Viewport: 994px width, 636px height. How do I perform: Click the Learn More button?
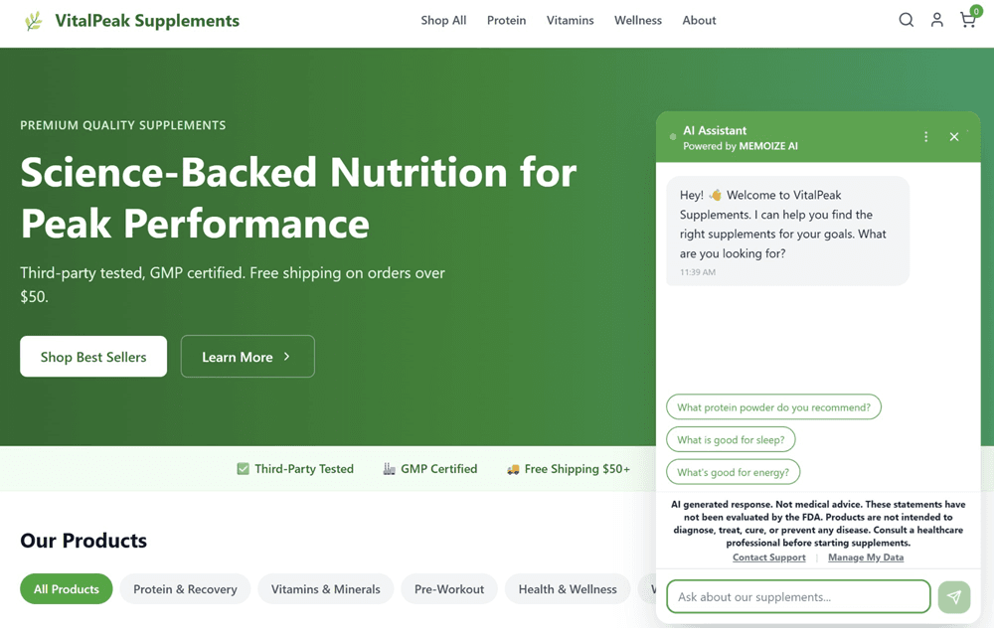[x=248, y=356]
